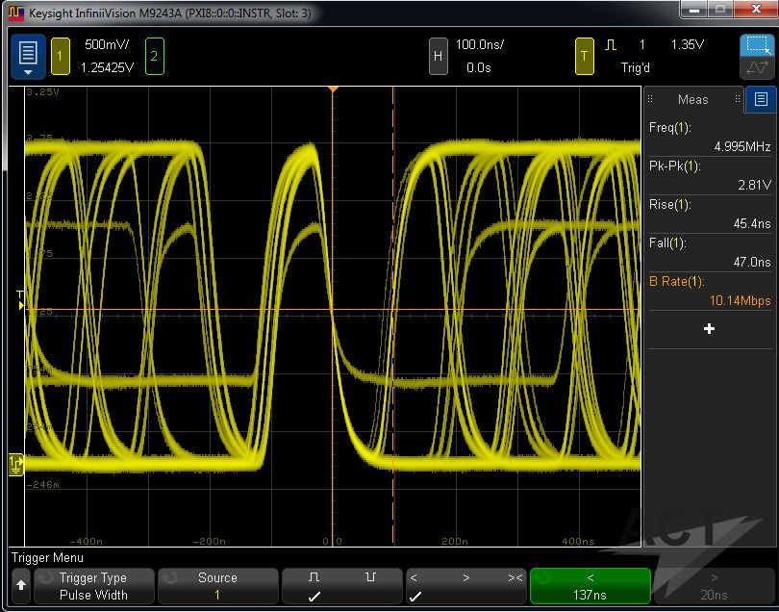Toggle pulse qualifier less/greater softkey
The width and height of the screenshot is (779, 612).
(x=465, y=586)
